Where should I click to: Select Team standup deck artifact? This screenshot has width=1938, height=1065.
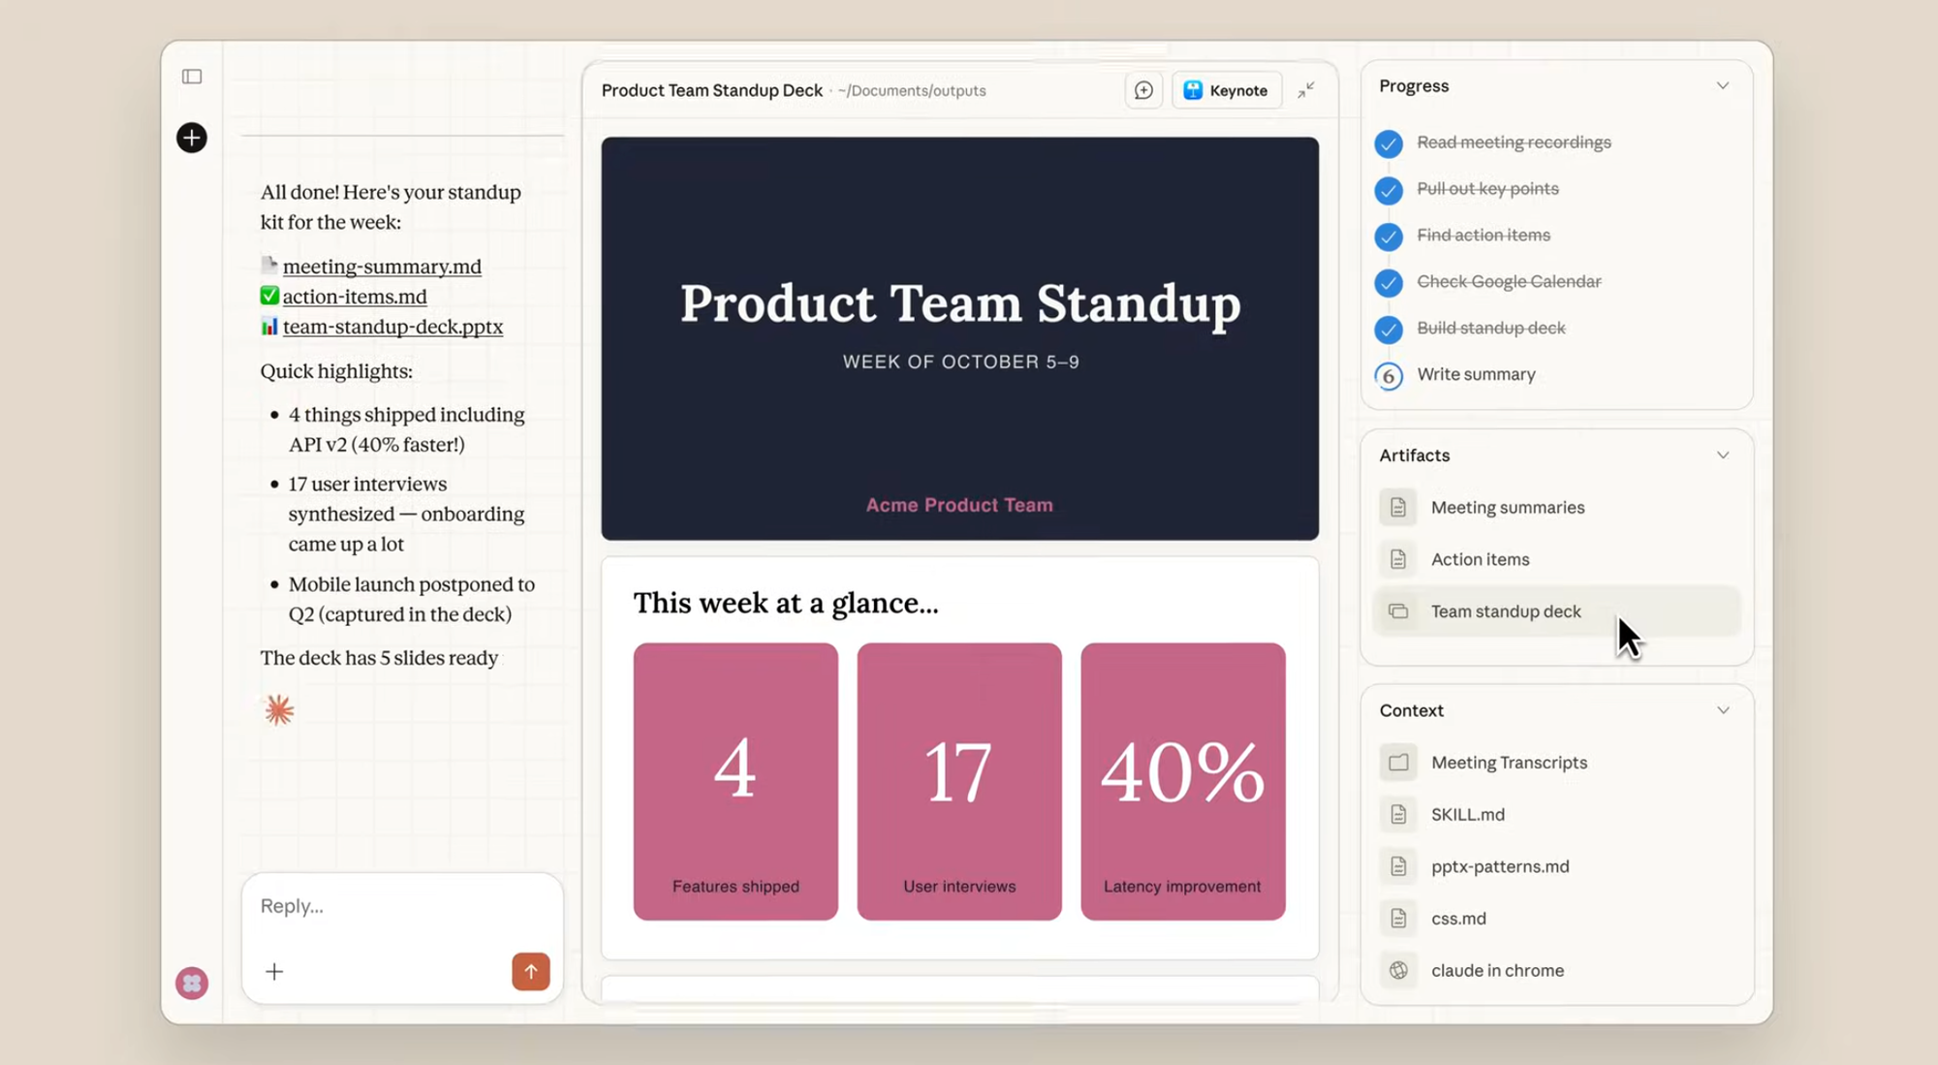[x=1506, y=611]
